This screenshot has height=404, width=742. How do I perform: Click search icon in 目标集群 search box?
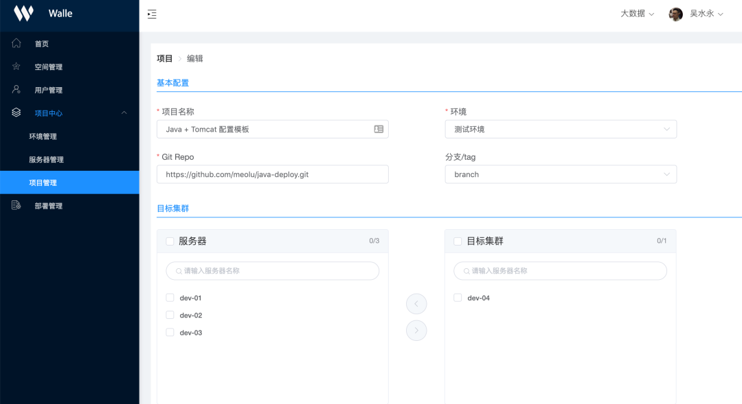pyautogui.click(x=466, y=271)
